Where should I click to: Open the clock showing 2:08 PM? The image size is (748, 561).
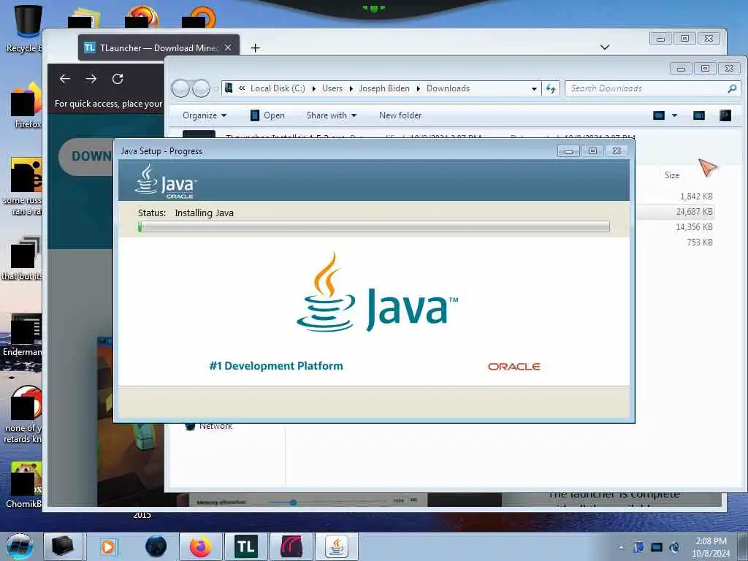tap(711, 547)
